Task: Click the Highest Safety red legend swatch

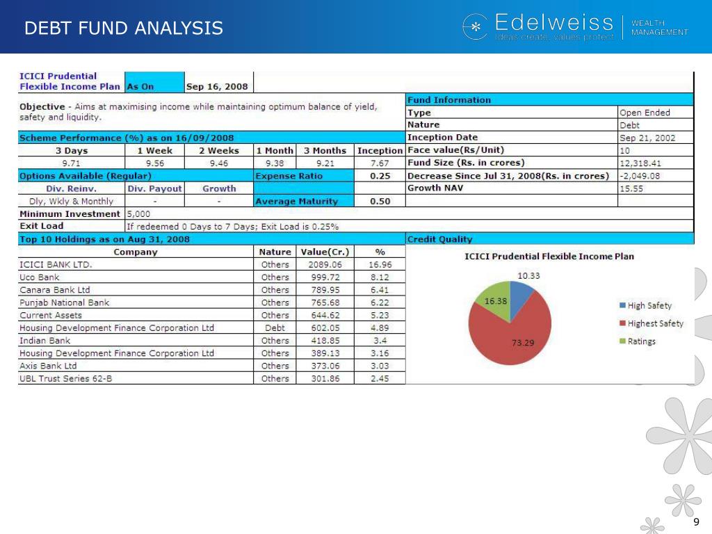Action: (x=622, y=323)
